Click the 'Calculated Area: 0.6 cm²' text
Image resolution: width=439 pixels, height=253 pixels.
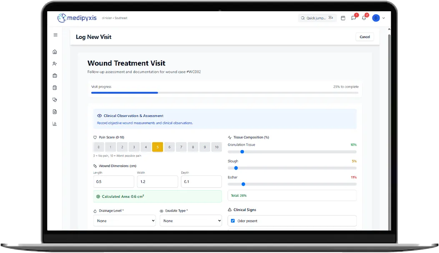tap(123, 196)
